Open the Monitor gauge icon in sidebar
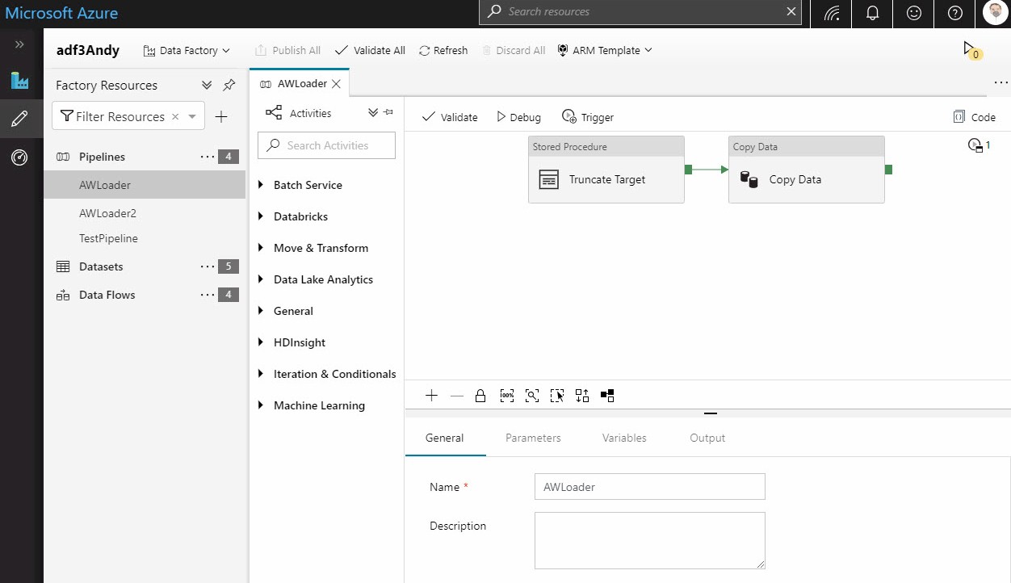1011x583 pixels. click(x=19, y=157)
